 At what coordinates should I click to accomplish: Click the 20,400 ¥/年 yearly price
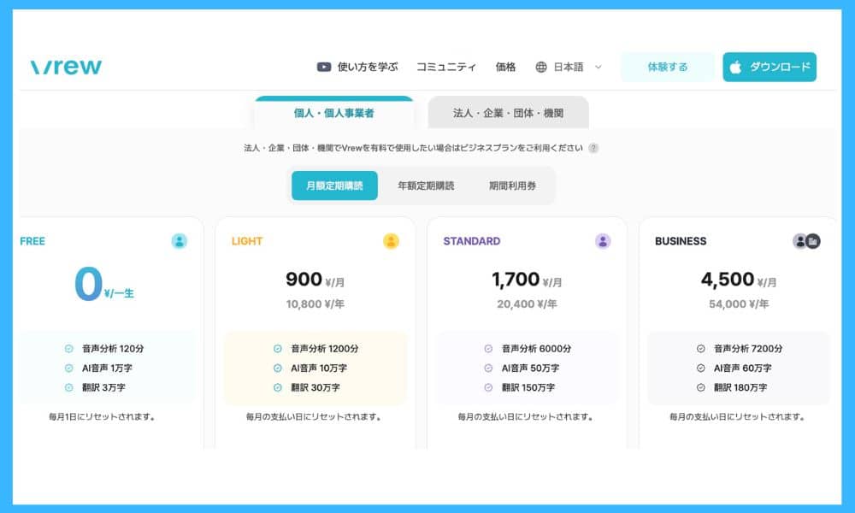[x=527, y=304]
